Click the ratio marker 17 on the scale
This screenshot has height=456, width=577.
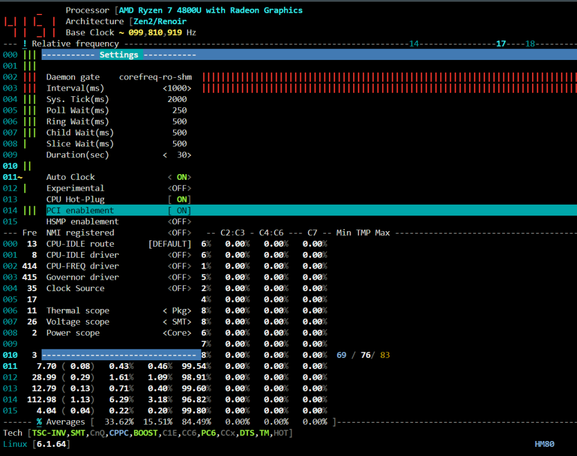[501, 44]
